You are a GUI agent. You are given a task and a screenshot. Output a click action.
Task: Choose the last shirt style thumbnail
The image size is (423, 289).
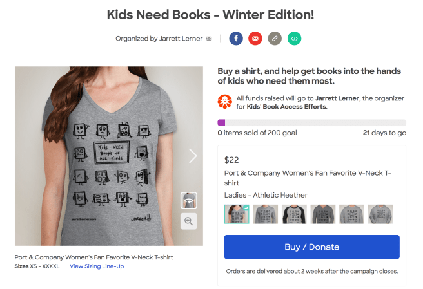[x=380, y=214]
